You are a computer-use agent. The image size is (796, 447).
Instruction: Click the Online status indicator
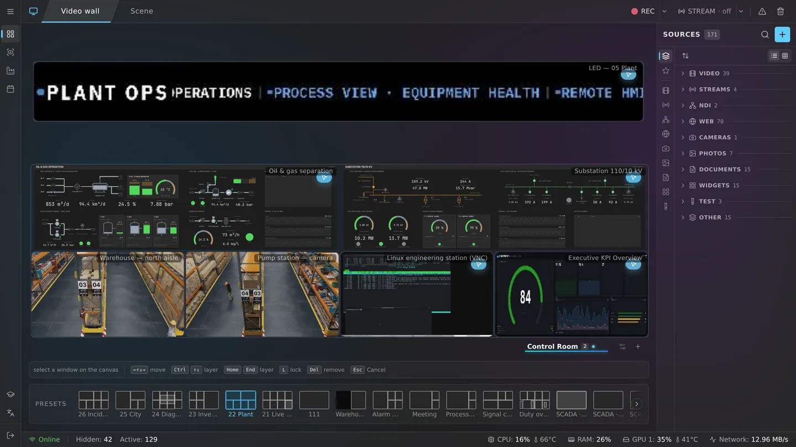[x=44, y=440]
